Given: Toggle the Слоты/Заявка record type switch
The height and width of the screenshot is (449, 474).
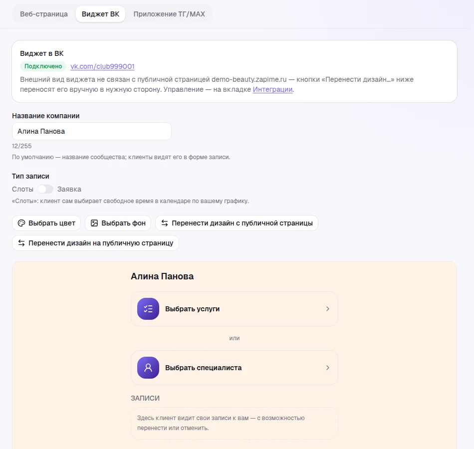Looking at the screenshot, I should (45, 189).
